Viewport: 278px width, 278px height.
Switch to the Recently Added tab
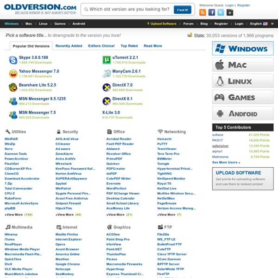pyautogui.click(x=69, y=46)
